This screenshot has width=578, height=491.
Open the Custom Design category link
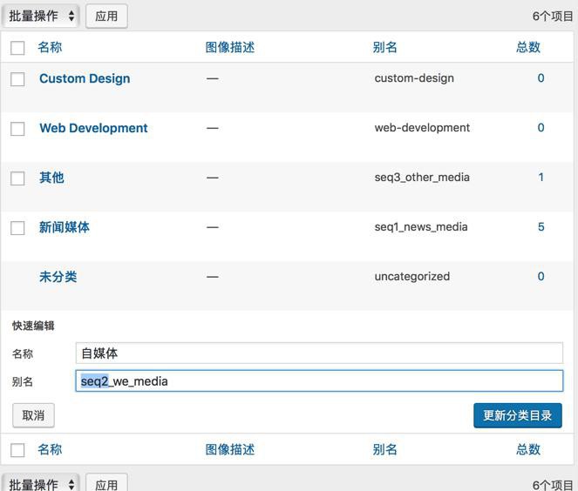point(85,78)
